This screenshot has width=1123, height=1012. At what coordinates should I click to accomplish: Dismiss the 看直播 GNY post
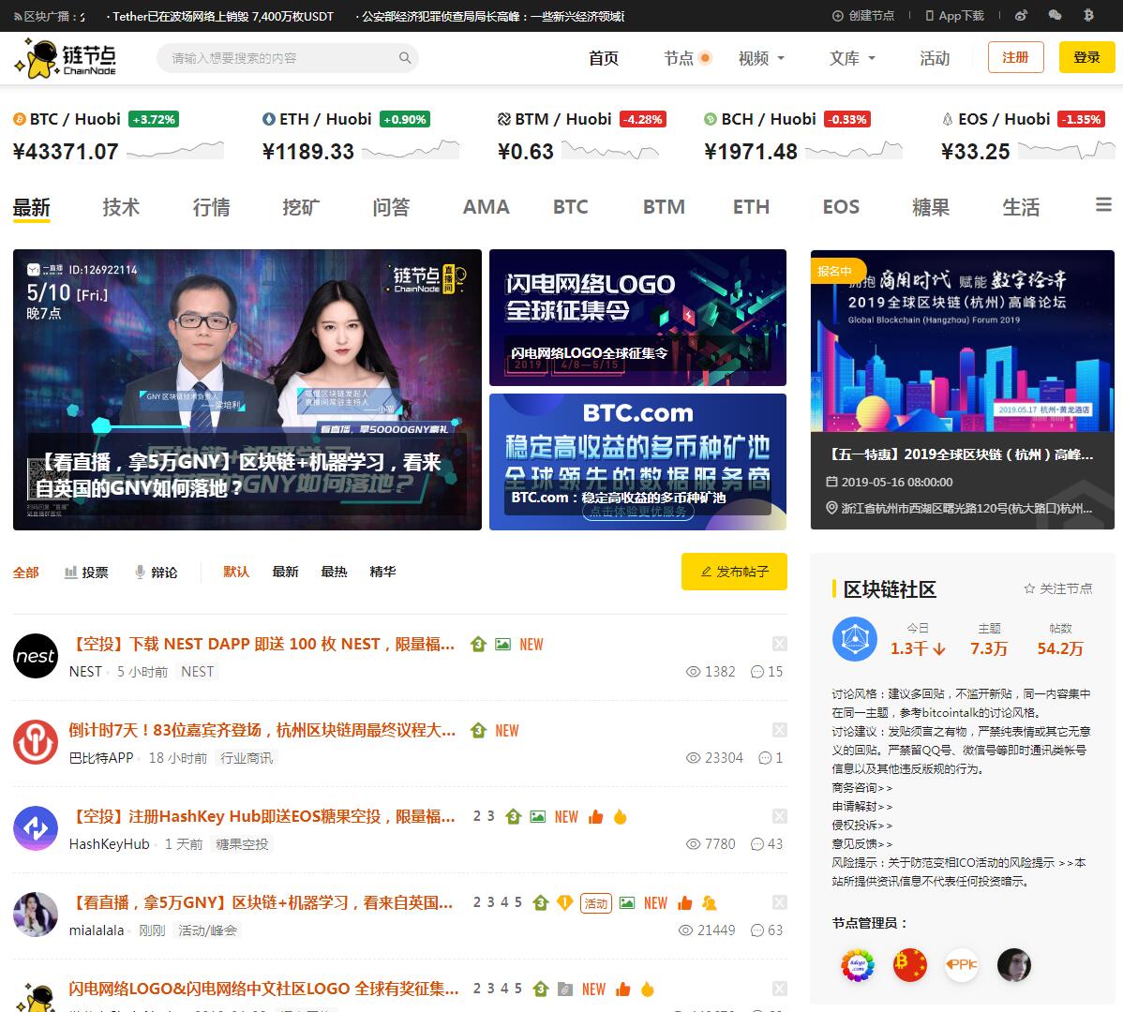pyautogui.click(x=779, y=902)
